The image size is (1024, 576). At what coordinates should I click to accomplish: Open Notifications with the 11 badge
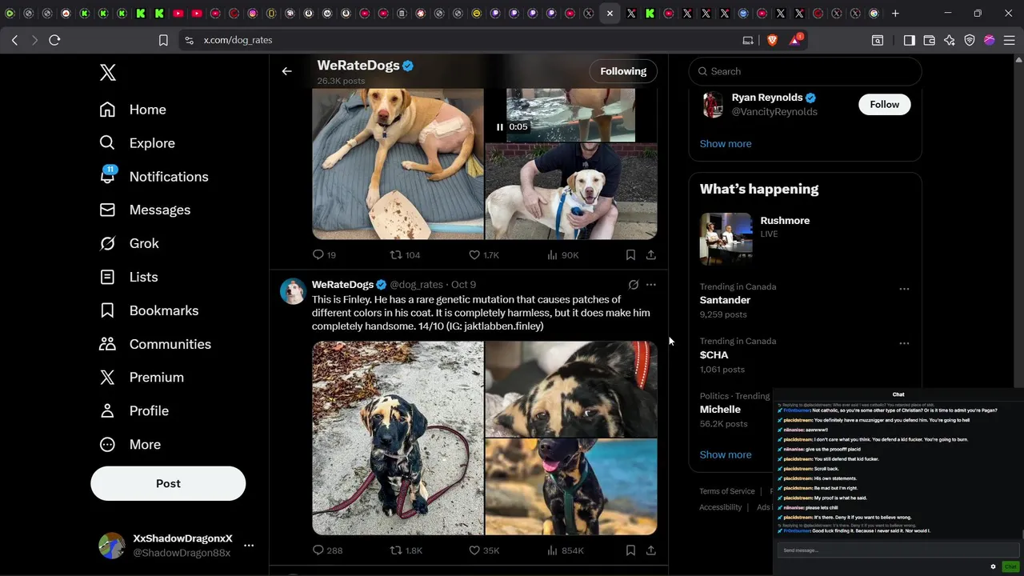154,177
